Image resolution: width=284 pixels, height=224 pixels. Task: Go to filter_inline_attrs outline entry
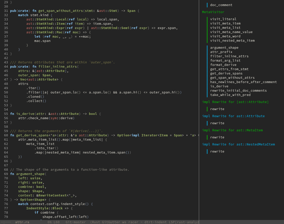pos(229,56)
